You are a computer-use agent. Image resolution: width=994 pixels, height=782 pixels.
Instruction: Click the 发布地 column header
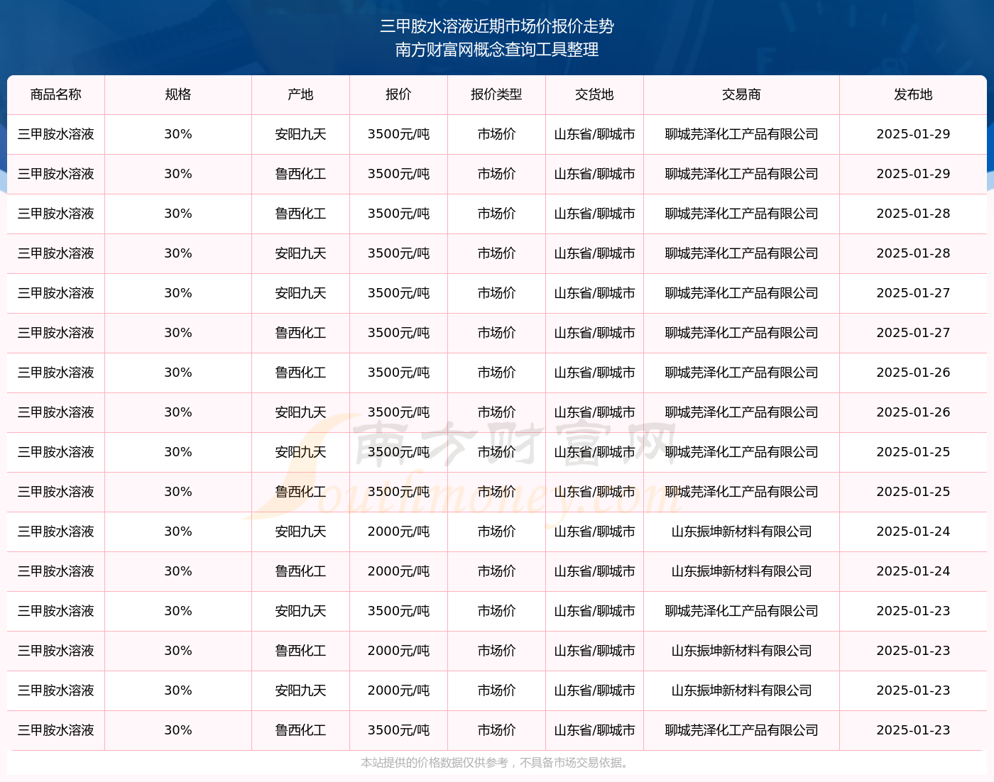pos(913,94)
